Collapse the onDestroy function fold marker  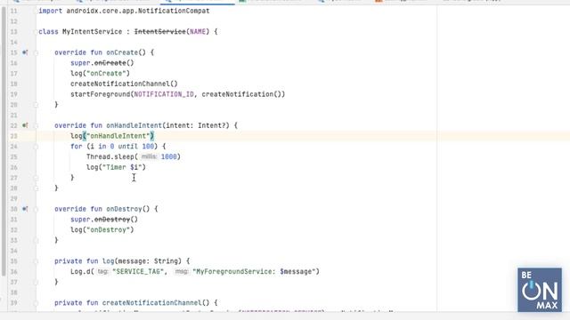pyautogui.click(x=36, y=210)
